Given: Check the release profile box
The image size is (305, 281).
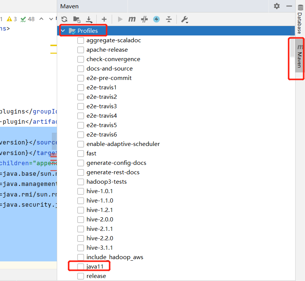Looking at the screenshot, I should [80, 276].
